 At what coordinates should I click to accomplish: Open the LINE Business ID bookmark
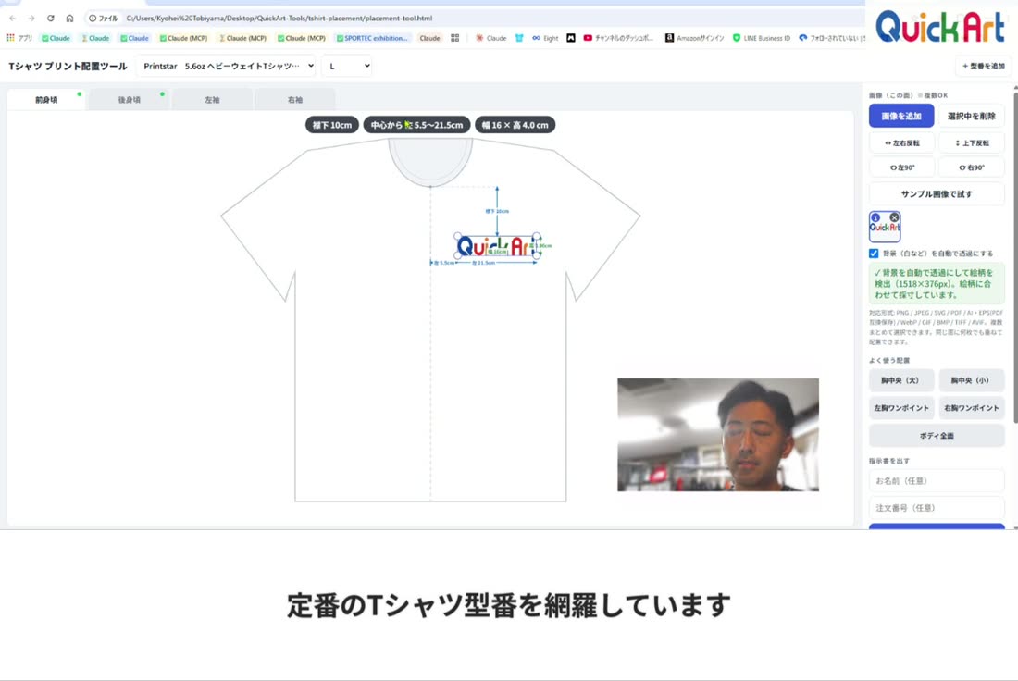pos(762,38)
